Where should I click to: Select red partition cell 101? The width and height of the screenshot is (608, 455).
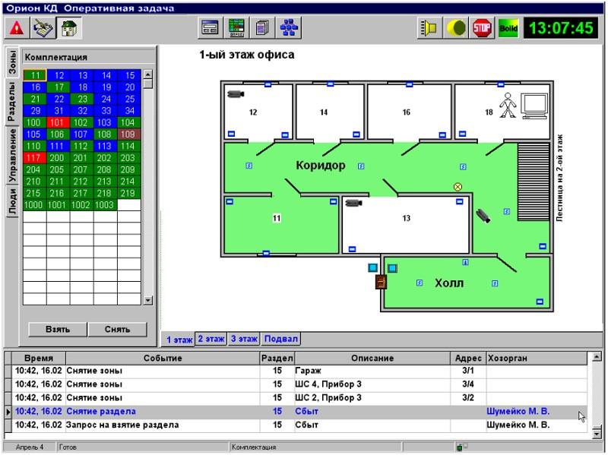click(59, 122)
